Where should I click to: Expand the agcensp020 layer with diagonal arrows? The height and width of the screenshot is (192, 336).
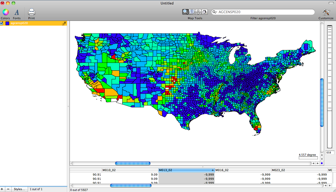(x=64, y=23)
